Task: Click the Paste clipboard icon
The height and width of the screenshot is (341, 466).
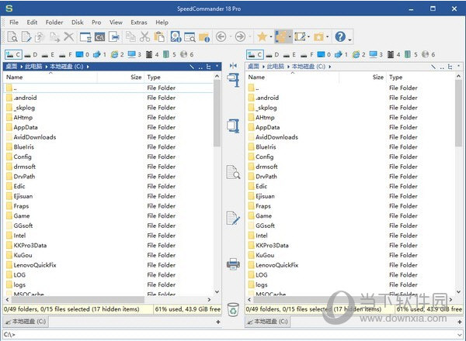Action: [159, 36]
